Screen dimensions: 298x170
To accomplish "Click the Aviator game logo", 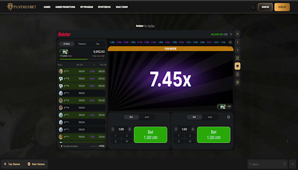I will [x=64, y=34].
